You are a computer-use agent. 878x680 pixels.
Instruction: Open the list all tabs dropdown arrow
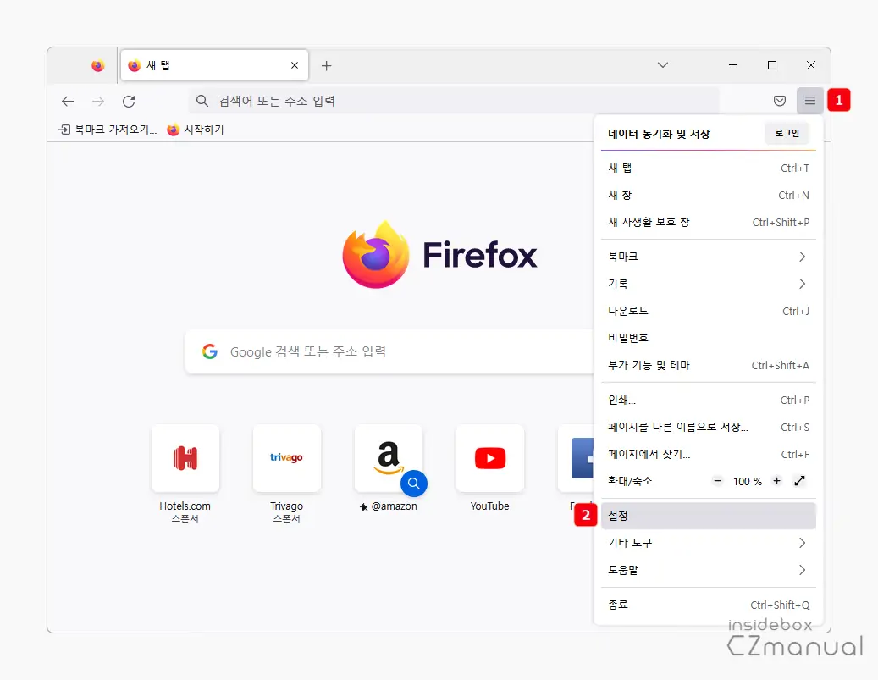[663, 65]
